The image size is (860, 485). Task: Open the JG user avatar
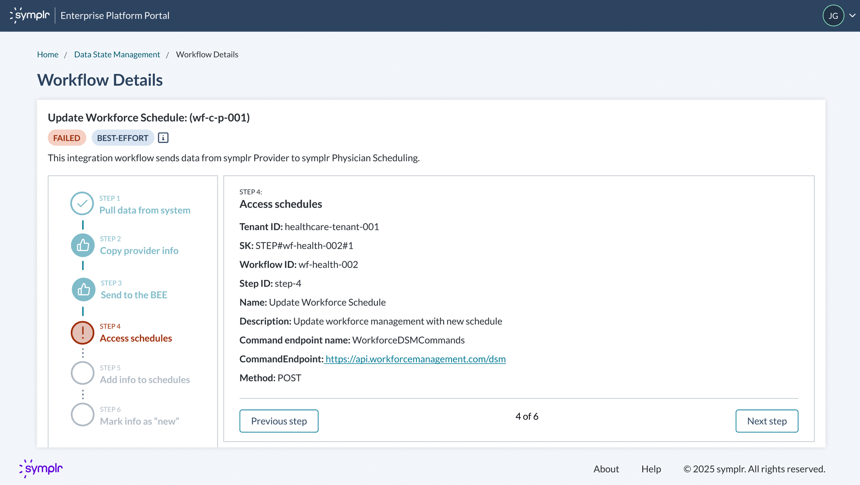click(x=833, y=15)
